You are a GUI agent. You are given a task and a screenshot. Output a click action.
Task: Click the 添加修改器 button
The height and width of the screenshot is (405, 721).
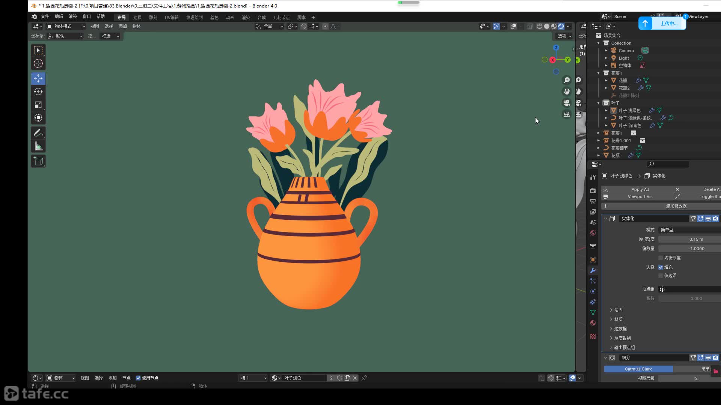pyautogui.click(x=661, y=206)
